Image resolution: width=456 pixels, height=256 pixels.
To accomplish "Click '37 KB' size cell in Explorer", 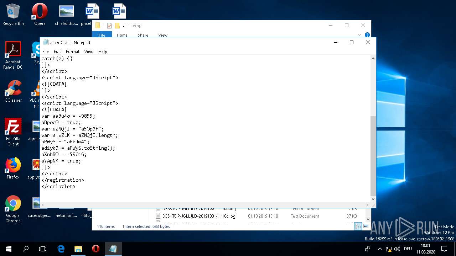I will (351, 216).
